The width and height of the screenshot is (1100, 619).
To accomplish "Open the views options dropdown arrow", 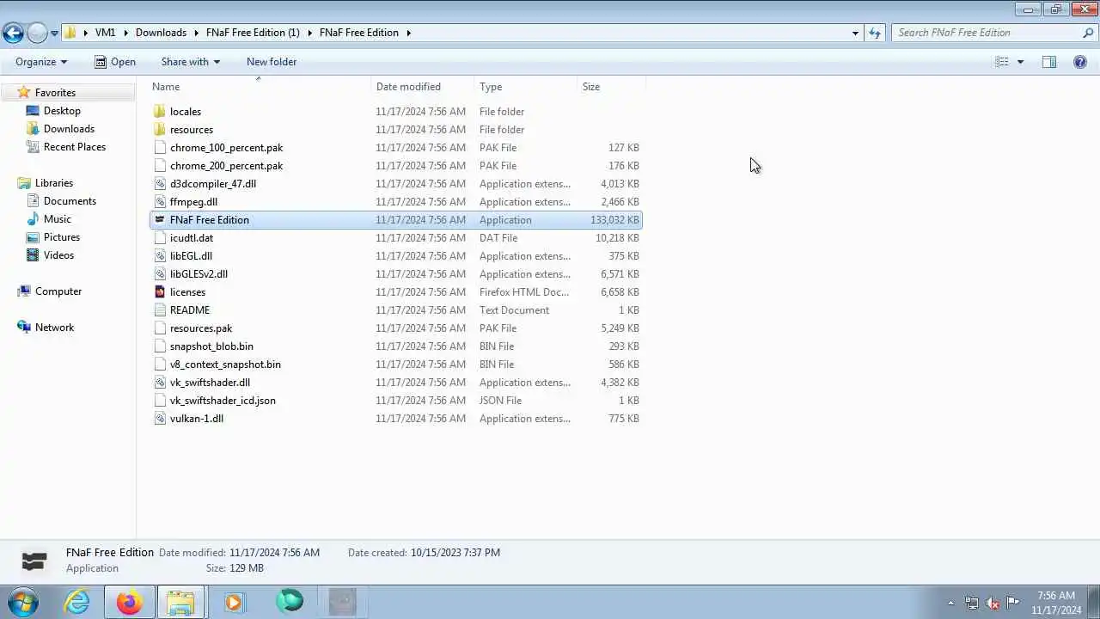I will click(x=1020, y=62).
